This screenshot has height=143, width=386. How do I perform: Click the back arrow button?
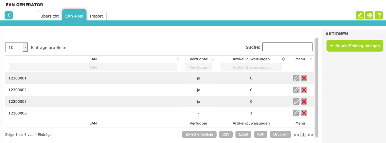(8, 15)
